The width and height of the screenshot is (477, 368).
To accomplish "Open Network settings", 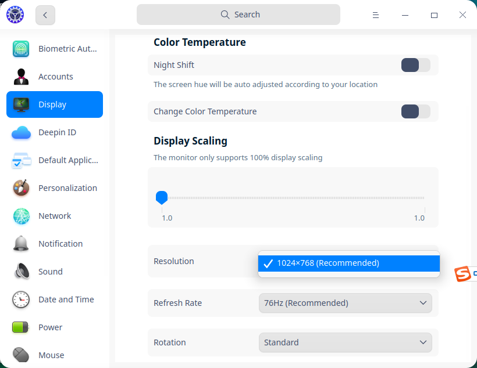I will pyautogui.click(x=54, y=216).
